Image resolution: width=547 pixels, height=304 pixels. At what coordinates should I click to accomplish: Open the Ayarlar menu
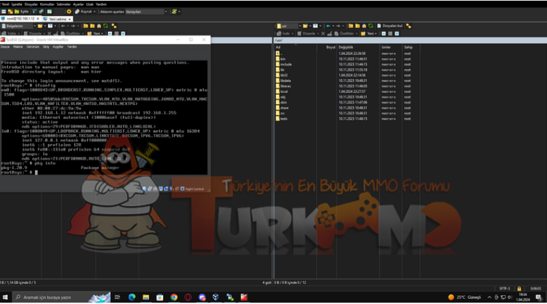click(x=78, y=4)
